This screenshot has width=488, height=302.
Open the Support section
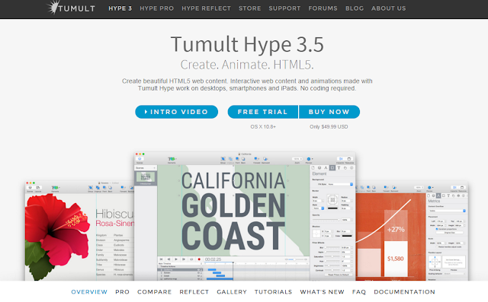(284, 8)
